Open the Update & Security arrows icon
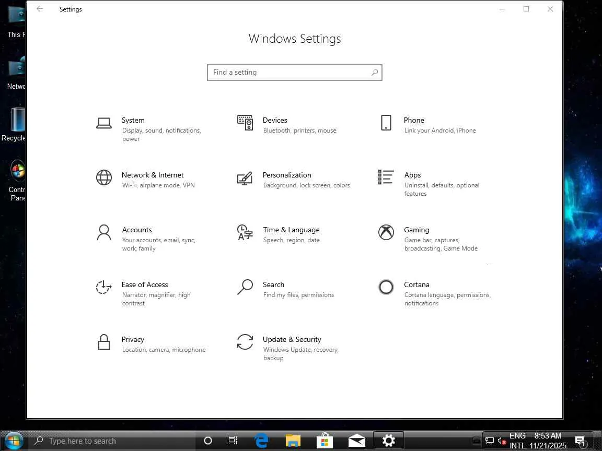602x451 pixels. click(x=245, y=342)
